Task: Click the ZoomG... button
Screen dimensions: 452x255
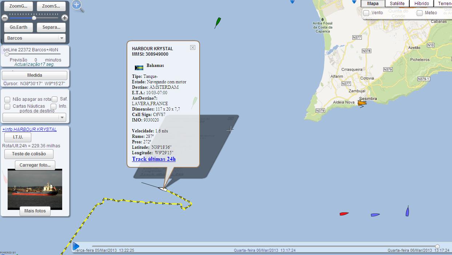Action: click(x=19, y=6)
